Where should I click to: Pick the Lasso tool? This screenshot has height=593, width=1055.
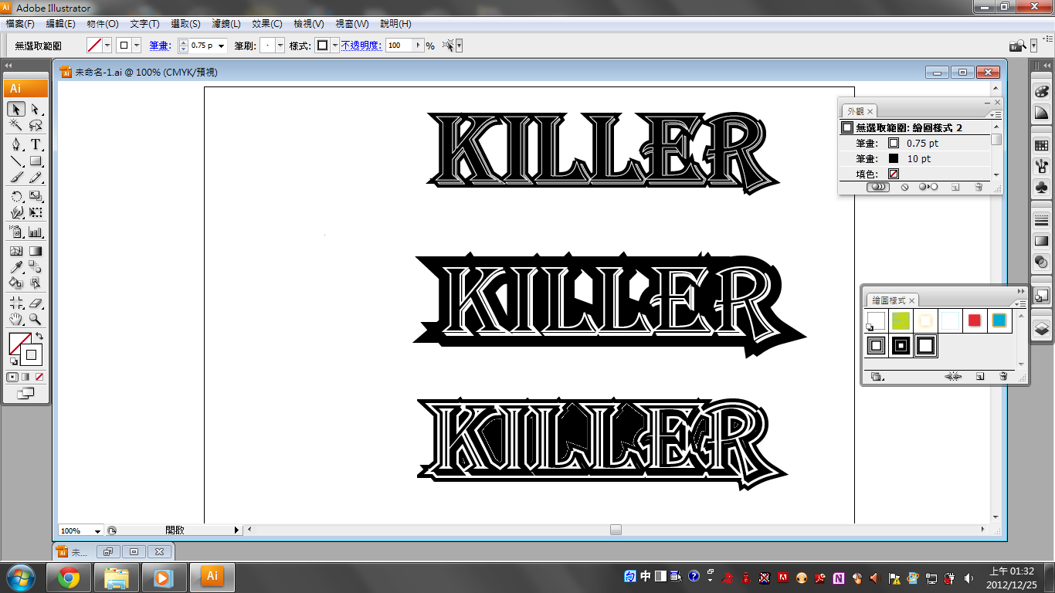tap(36, 126)
